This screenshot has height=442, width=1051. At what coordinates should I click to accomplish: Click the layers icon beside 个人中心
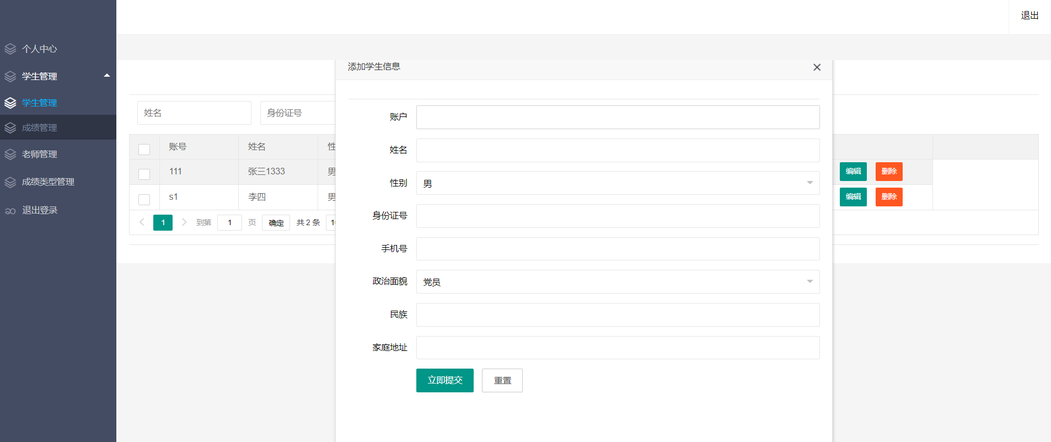coord(10,49)
